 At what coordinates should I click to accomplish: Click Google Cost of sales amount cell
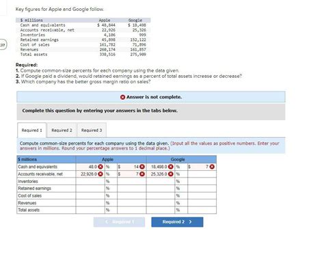click(x=161, y=195)
